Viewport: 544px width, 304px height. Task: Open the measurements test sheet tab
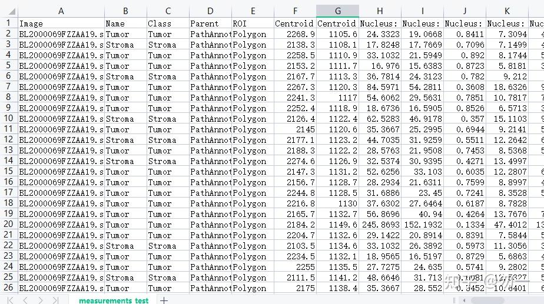point(114,300)
